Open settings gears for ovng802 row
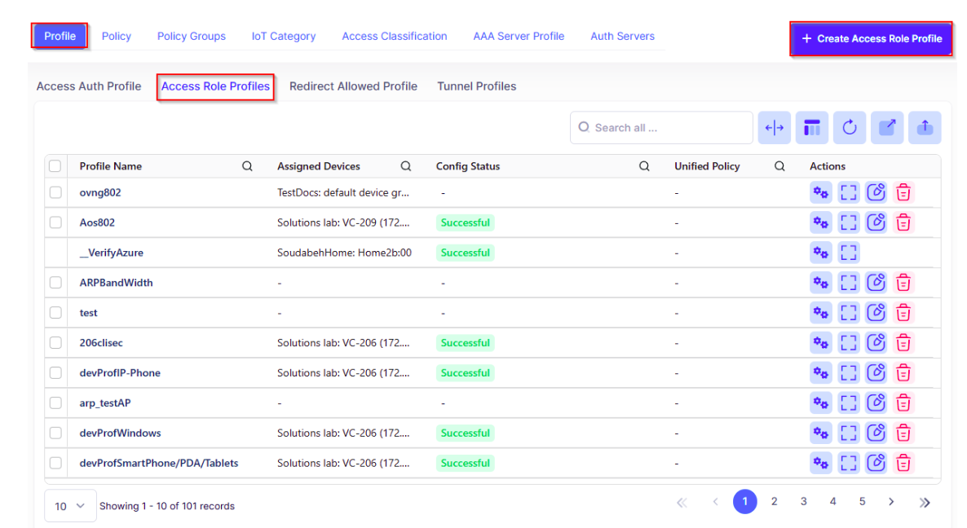The height and width of the screenshot is (528, 967). 820,192
